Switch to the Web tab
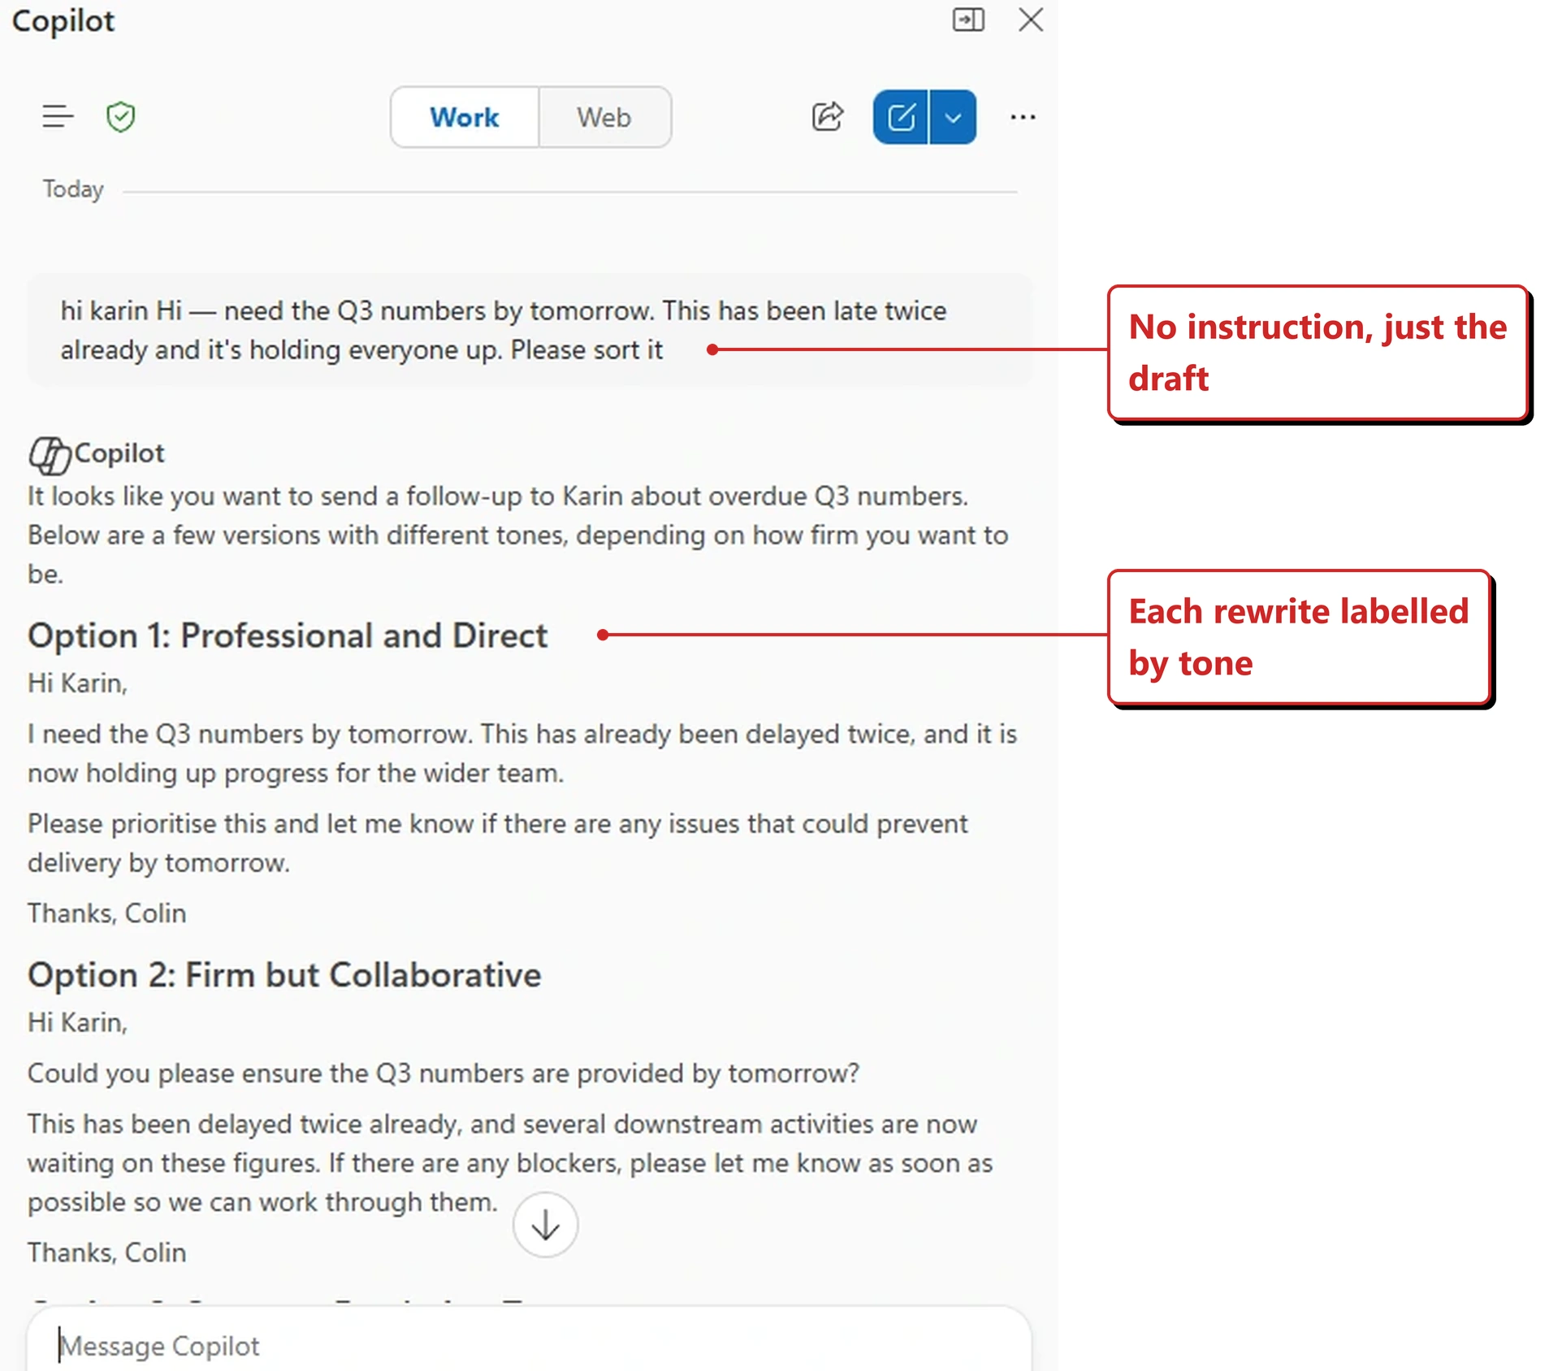This screenshot has height=1371, width=1562. pyautogui.click(x=604, y=117)
